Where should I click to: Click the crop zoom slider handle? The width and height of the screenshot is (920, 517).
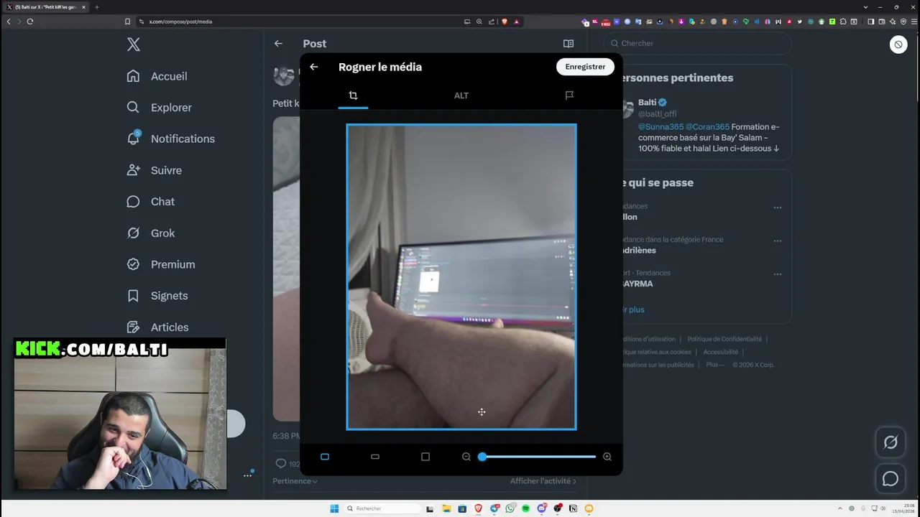[x=482, y=457]
